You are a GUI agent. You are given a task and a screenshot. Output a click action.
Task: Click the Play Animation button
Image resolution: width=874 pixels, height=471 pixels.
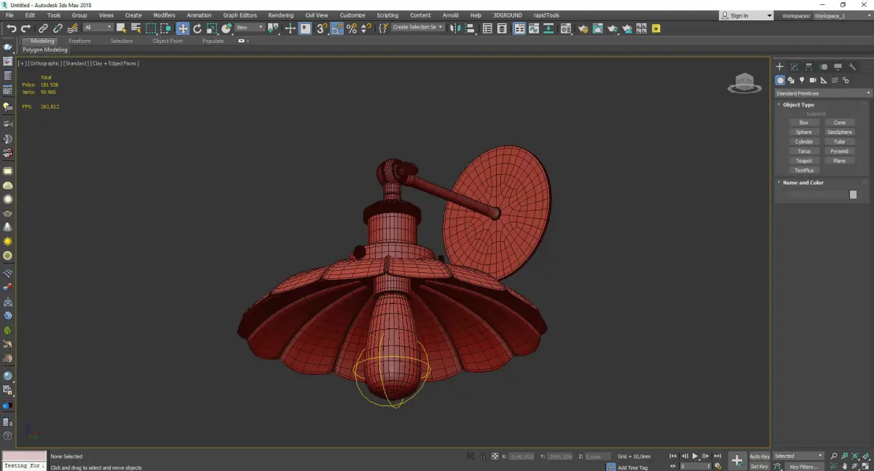pyautogui.click(x=695, y=456)
